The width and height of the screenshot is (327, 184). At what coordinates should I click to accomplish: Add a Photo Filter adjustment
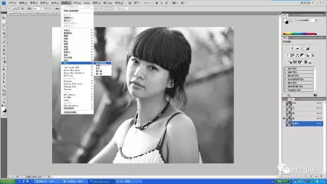307,55
